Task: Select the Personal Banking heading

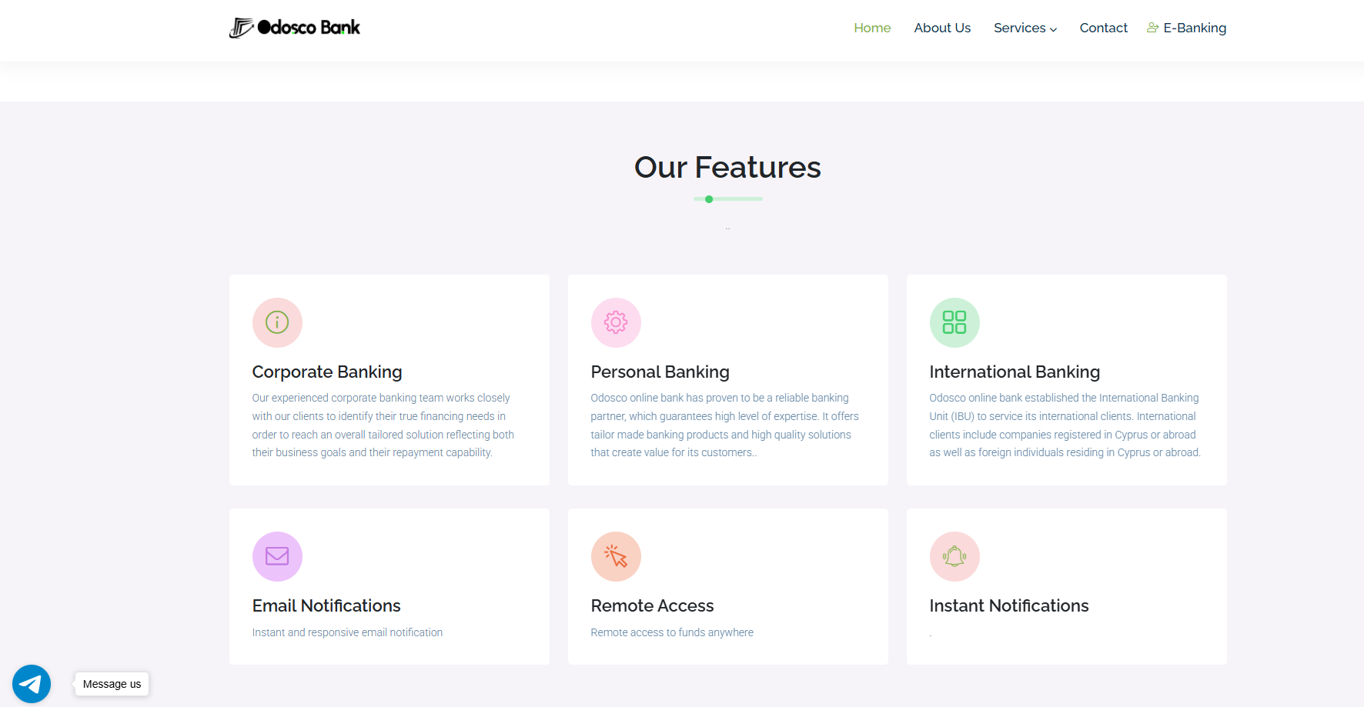Action: coord(660,372)
